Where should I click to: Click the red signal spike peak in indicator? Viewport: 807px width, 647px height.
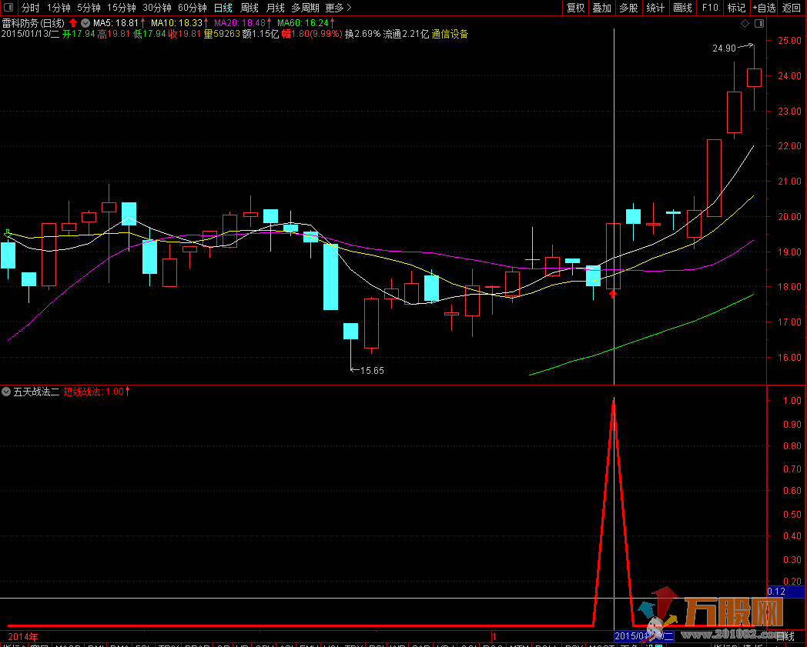(x=614, y=402)
